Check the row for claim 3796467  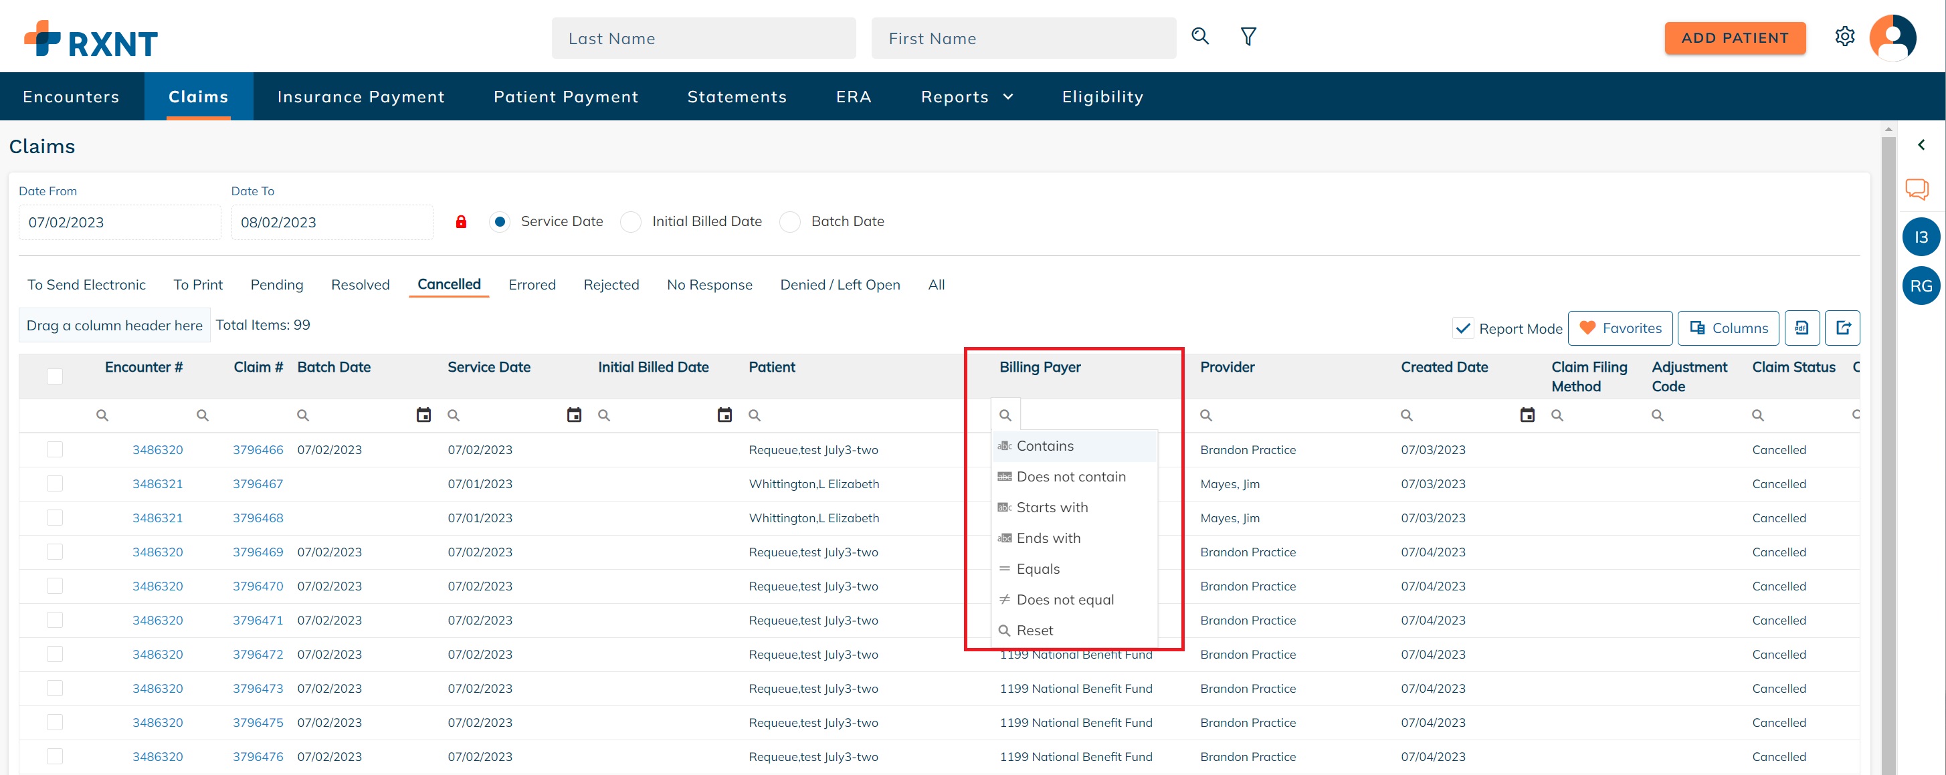(x=54, y=483)
